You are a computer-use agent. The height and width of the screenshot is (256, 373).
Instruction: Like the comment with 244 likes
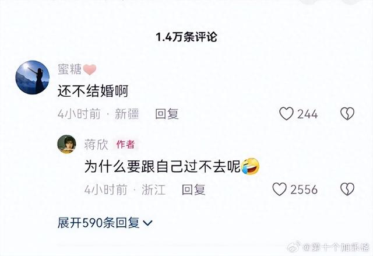coord(286,114)
